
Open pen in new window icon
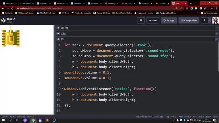(x=168, y=117)
